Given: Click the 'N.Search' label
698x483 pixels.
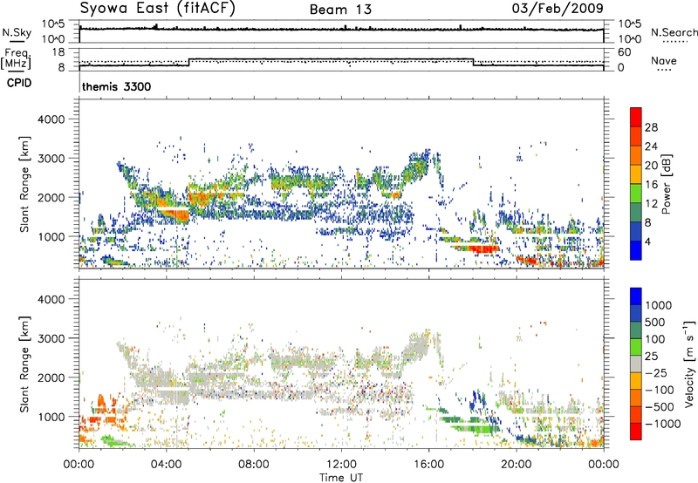Looking at the screenshot, I should 674,32.
